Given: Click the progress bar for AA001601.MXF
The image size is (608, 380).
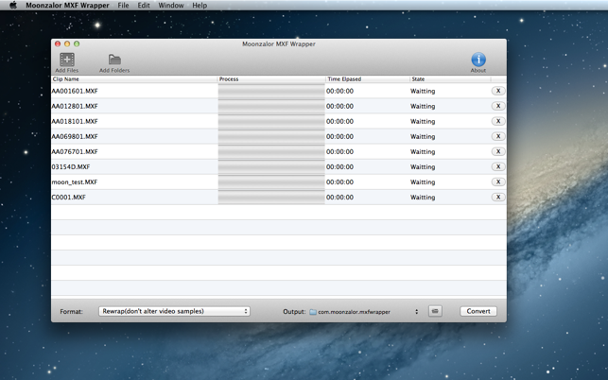Looking at the screenshot, I should (x=271, y=91).
